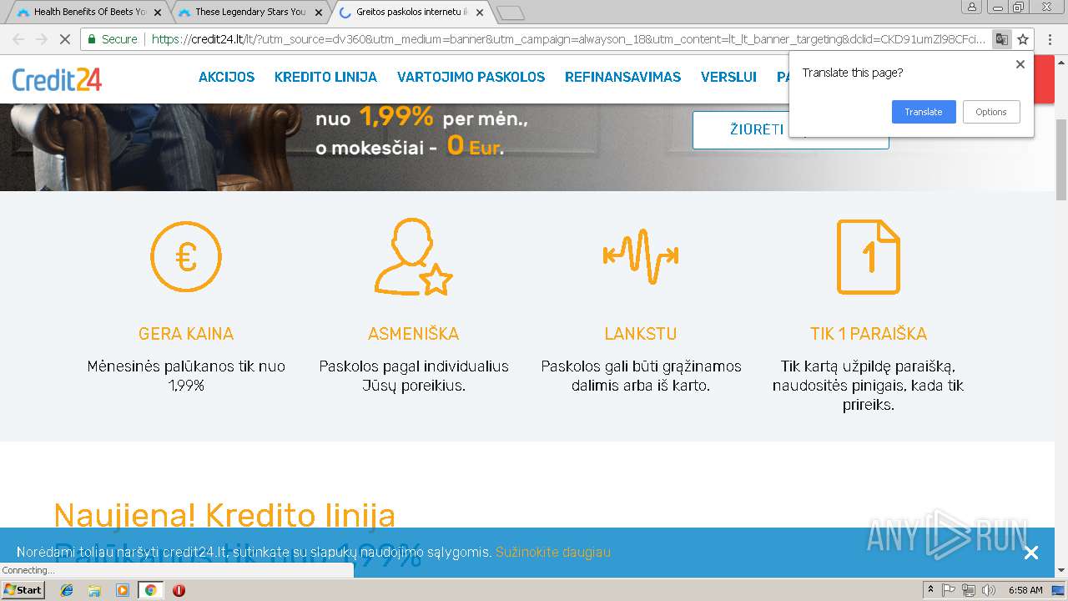The image size is (1068, 601).
Task: Click the Secure padlock indicator
Action: tap(113, 39)
